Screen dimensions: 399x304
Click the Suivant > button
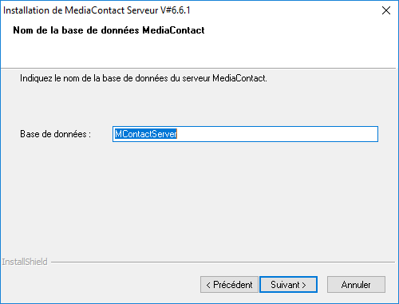(288, 285)
